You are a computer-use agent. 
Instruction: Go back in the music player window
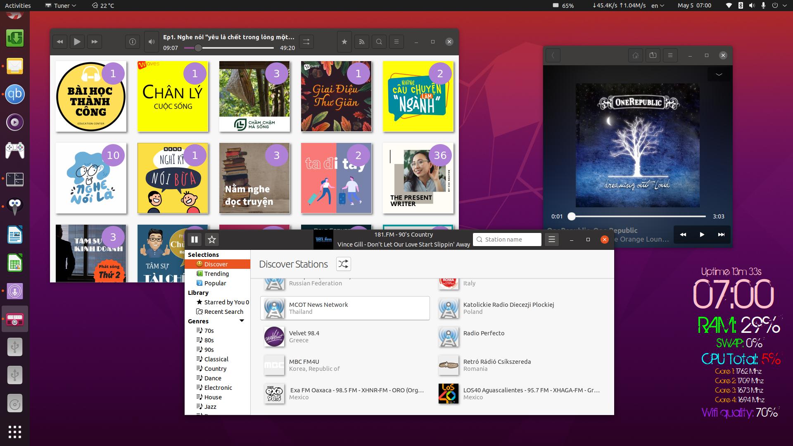(553, 55)
